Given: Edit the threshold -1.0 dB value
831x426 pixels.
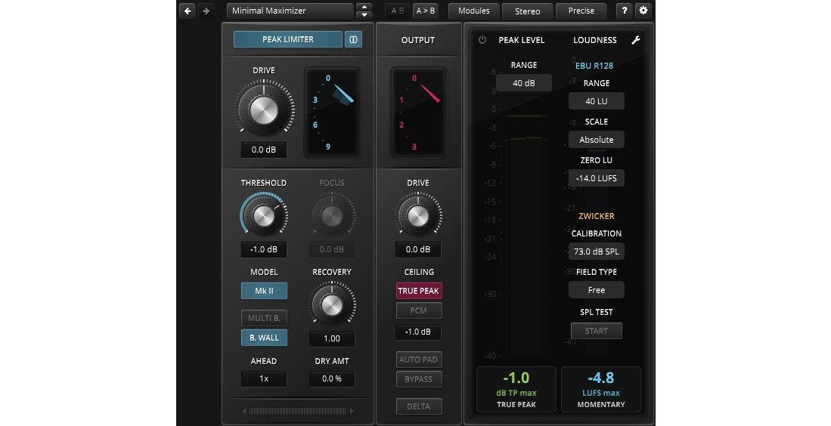Looking at the screenshot, I should point(264,249).
